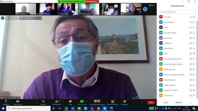Select cata montt's video thumbnail
This screenshot has width=198, height=111.
point(68,9)
